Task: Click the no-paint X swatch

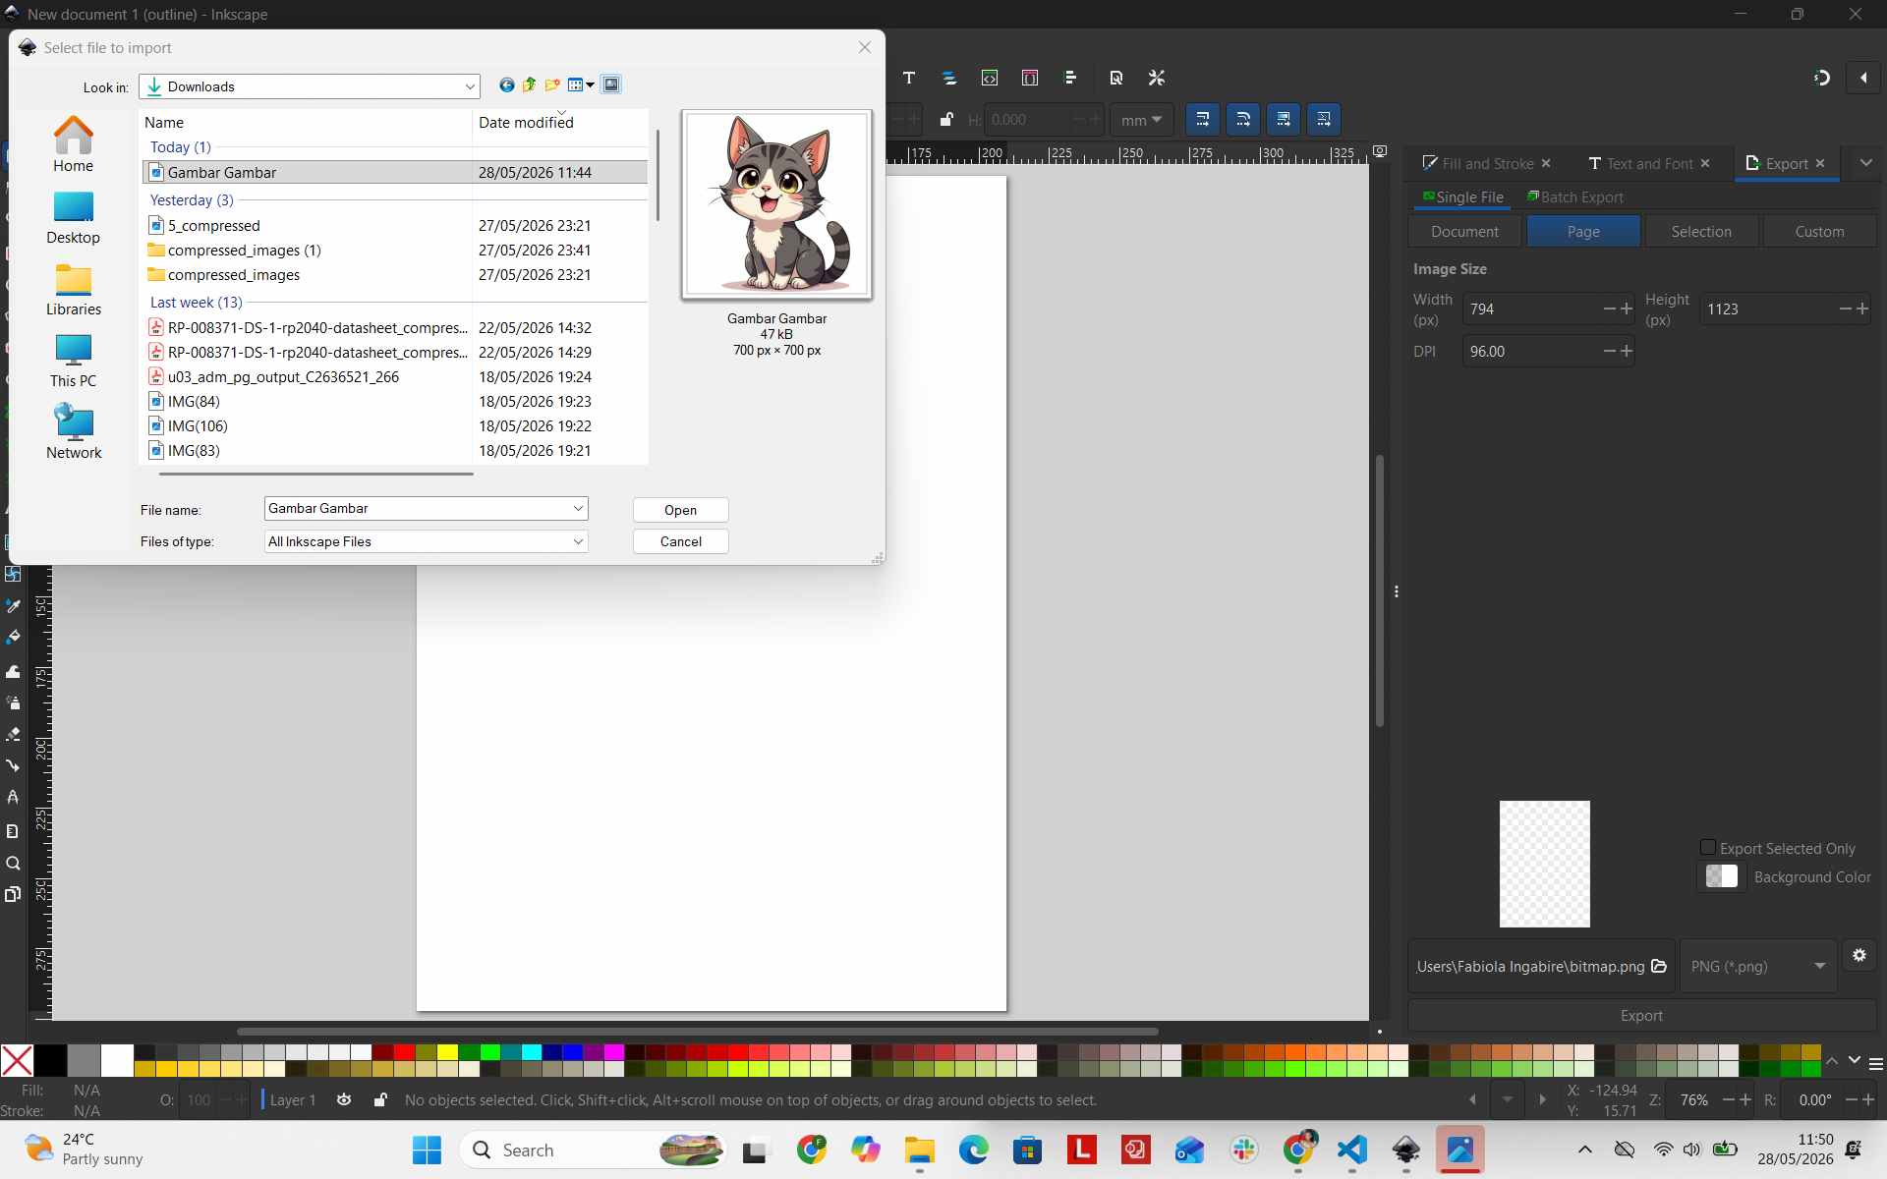Action: pos(17,1060)
